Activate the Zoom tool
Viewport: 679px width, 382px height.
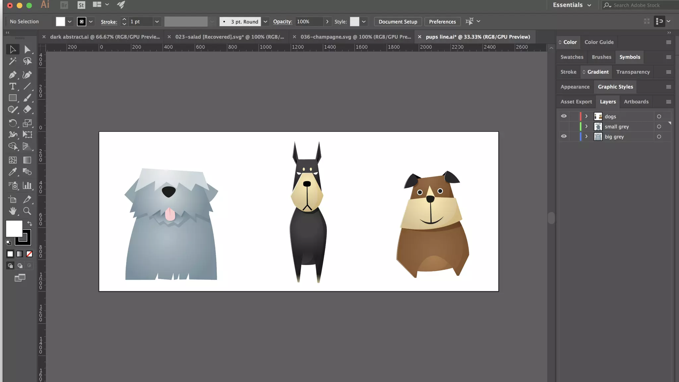click(27, 211)
